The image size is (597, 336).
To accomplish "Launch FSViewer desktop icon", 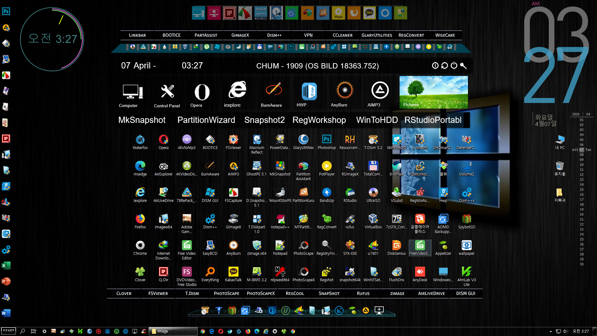I will coord(234,142).
